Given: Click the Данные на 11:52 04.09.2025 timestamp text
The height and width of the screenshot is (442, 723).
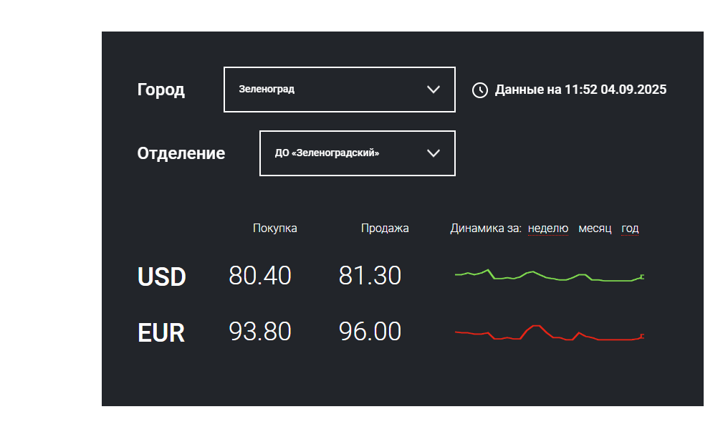Looking at the screenshot, I should [x=580, y=90].
